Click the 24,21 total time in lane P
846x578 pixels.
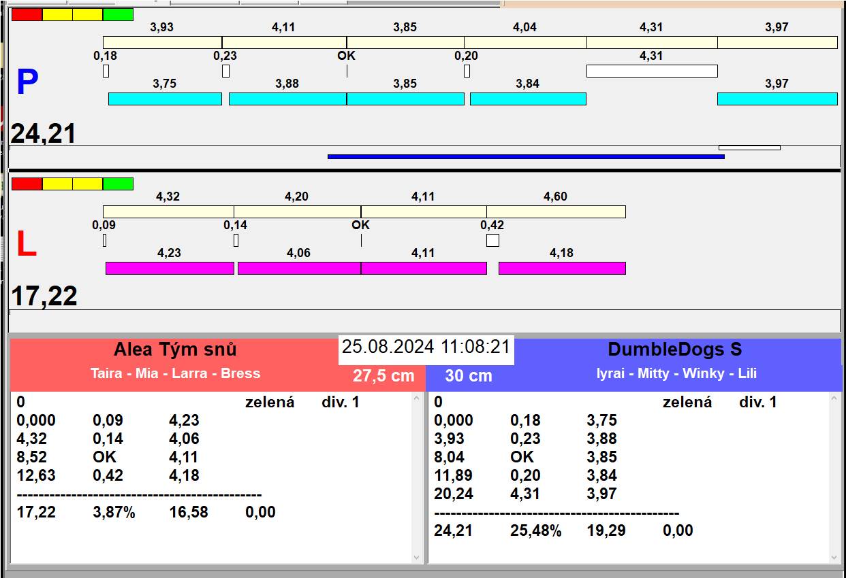click(x=43, y=134)
